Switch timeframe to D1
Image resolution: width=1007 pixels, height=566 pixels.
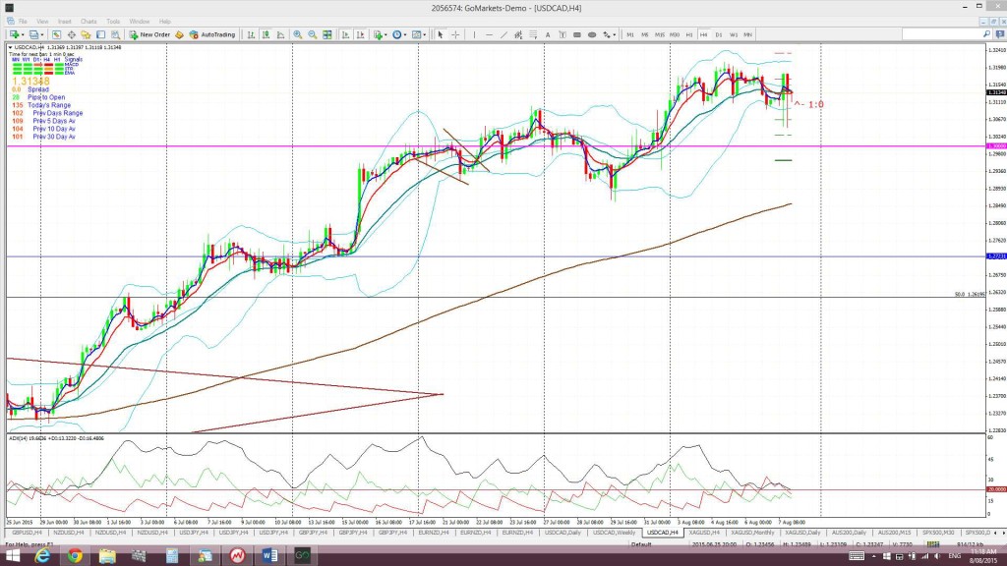[x=719, y=34]
